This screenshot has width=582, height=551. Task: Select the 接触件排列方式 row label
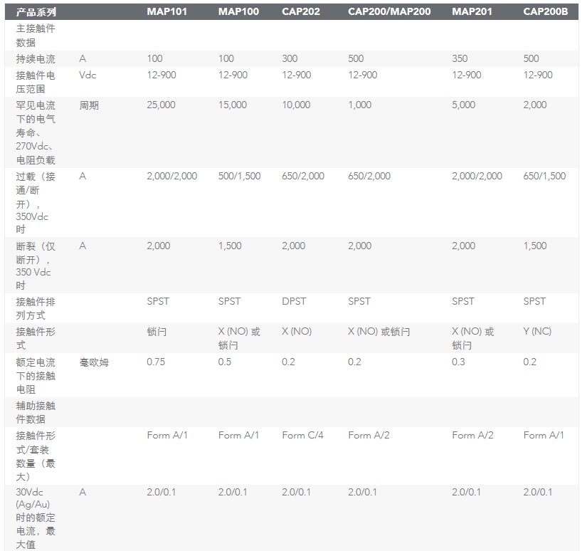coord(35,308)
